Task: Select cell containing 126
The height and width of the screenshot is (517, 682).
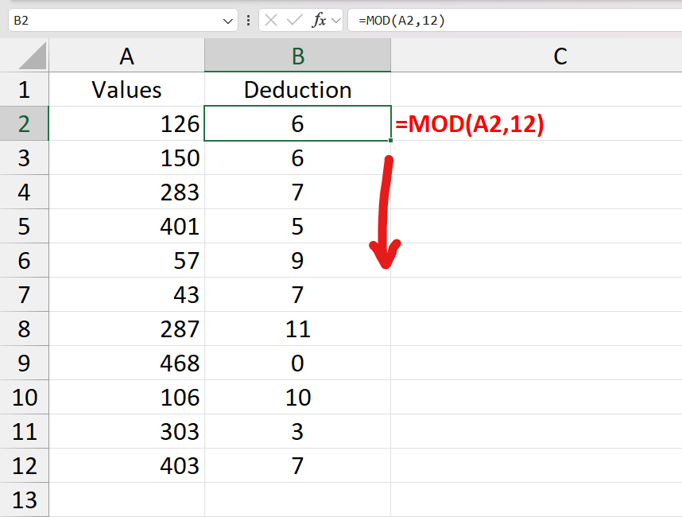Action: (x=126, y=123)
